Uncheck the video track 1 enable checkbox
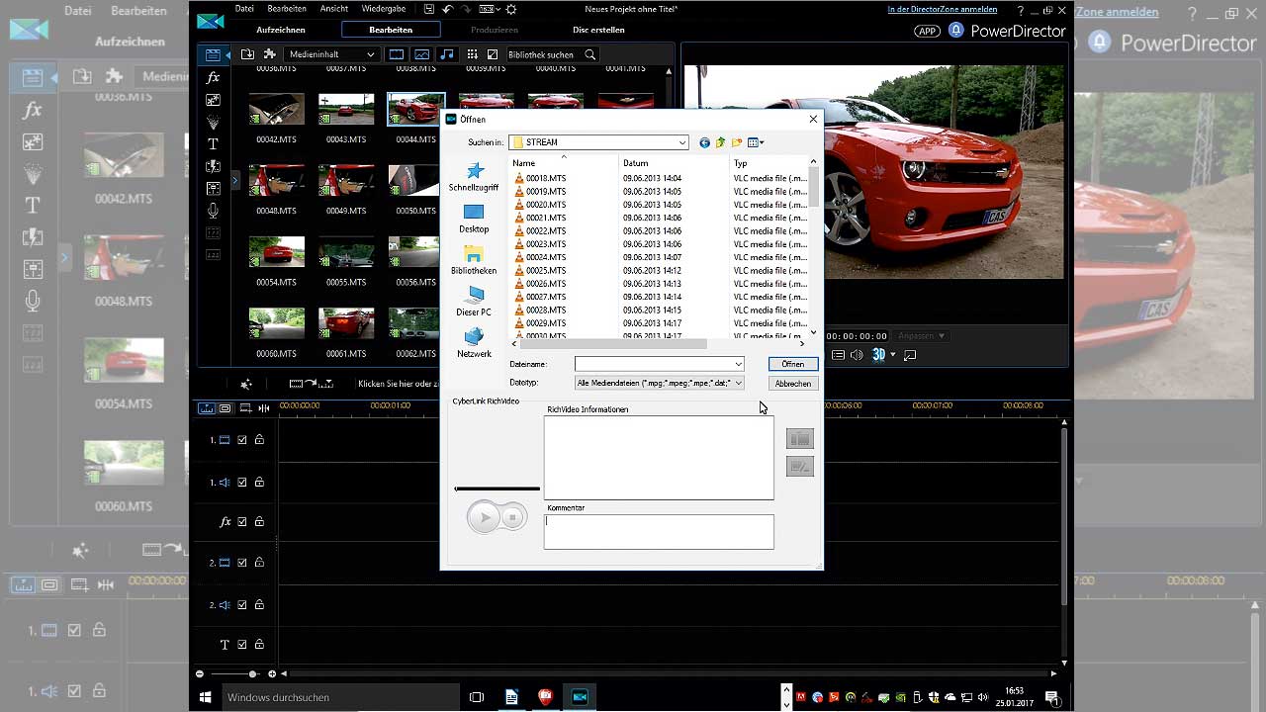 pos(242,440)
